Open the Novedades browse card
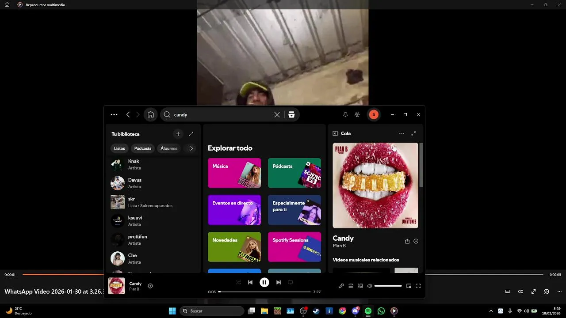Viewport: 566px width, 318px height. tap(234, 247)
